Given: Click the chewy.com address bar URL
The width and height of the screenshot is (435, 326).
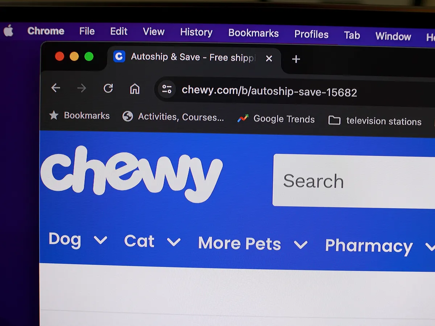Looking at the screenshot, I should [269, 91].
